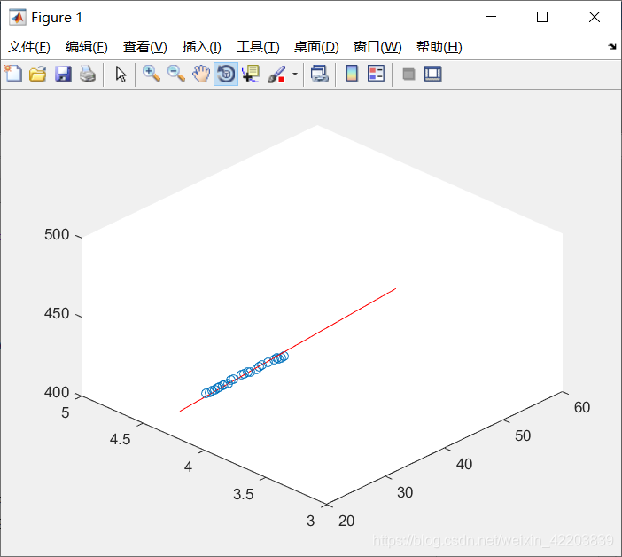Click the MATLAB logo in the title bar
Screen dimensions: 622x557
18,17
